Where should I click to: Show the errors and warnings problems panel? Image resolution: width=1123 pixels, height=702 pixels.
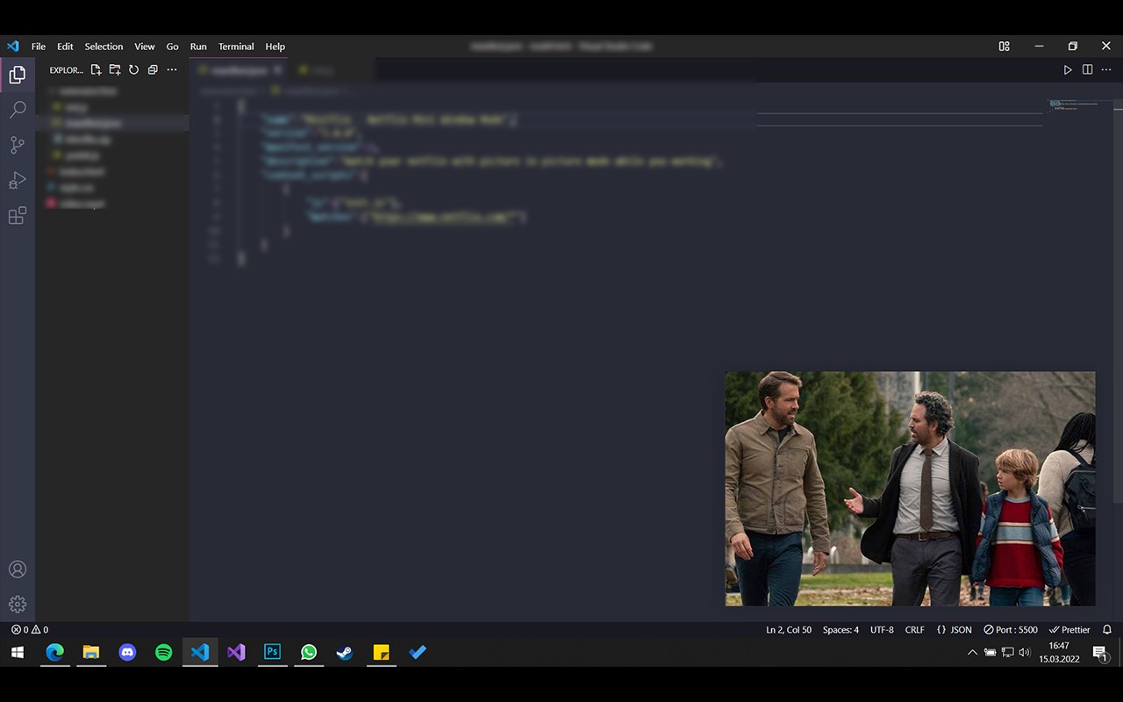tap(30, 630)
